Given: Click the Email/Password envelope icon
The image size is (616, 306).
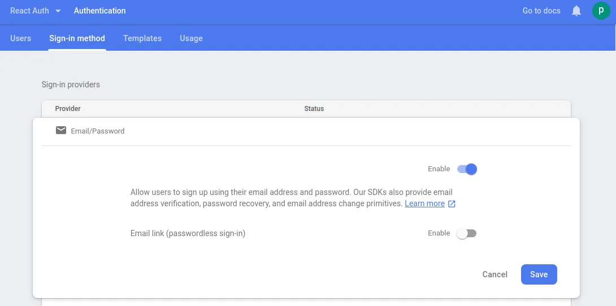Looking at the screenshot, I should click(61, 131).
